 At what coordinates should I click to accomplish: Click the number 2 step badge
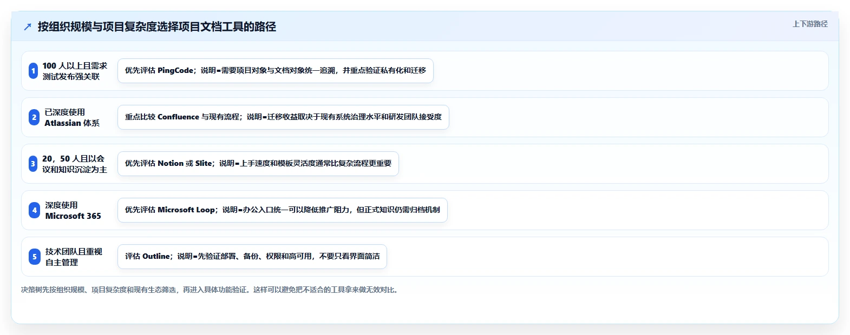coord(34,117)
